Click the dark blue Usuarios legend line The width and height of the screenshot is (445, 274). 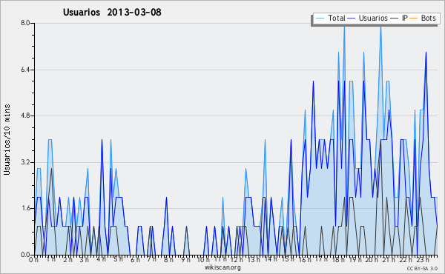[352, 19]
